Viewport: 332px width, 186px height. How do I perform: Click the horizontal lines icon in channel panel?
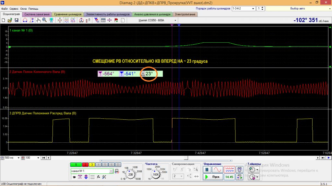pyautogui.click(x=92, y=177)
